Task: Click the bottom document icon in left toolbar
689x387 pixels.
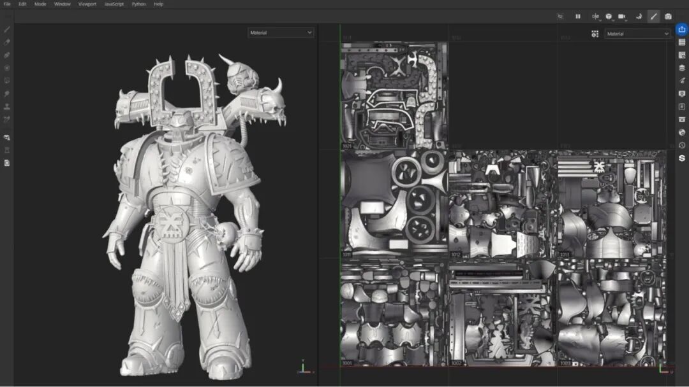Action: pos(7,163)
